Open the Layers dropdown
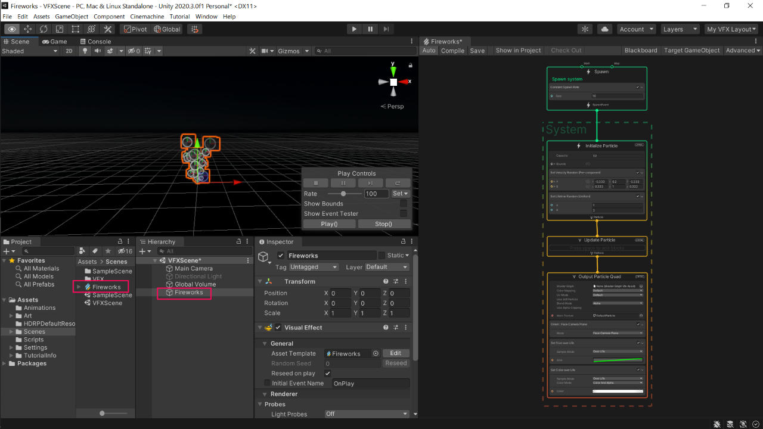Screen dimensions: 763x429 pos(679,29)
